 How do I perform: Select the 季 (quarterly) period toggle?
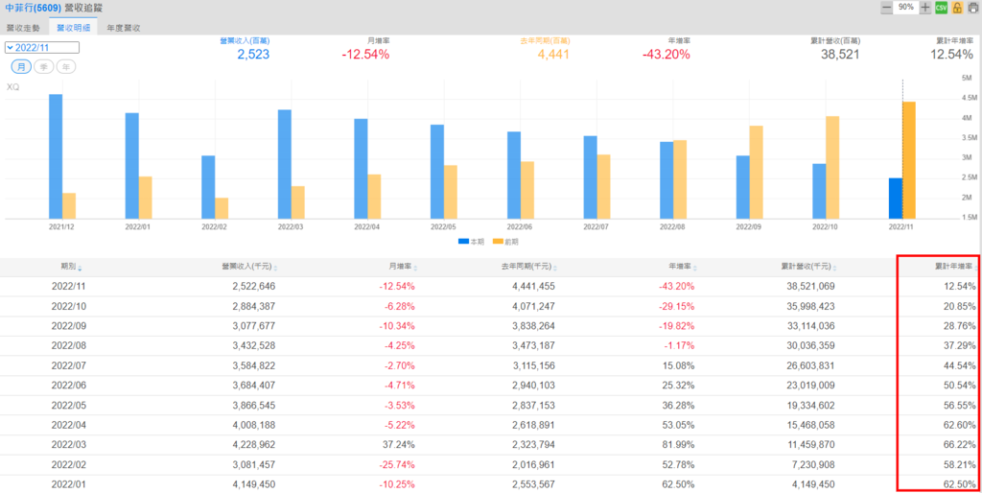[x=44, y=67]
